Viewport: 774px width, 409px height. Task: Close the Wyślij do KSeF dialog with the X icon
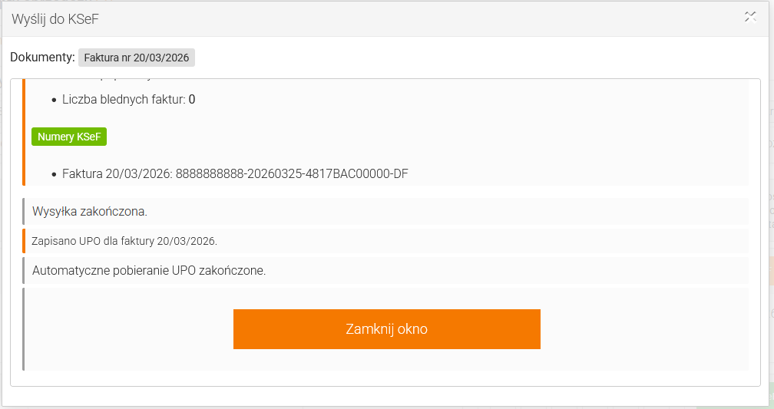tap(750, 17)
